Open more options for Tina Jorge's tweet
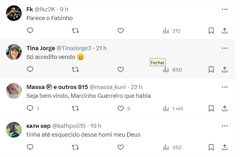This screenshot has height=157, width=244. (x=225, y=48)
